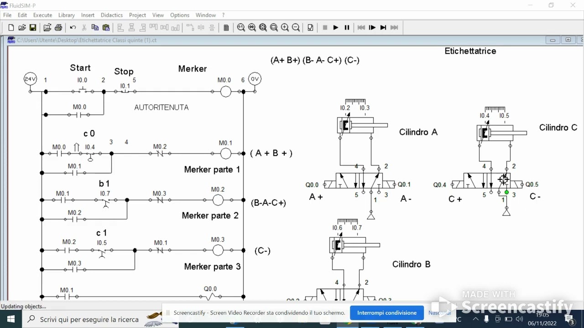The width and height of the screenshot is (584, 328).
Task: Click the Align top icon
Action: point(153,28)
